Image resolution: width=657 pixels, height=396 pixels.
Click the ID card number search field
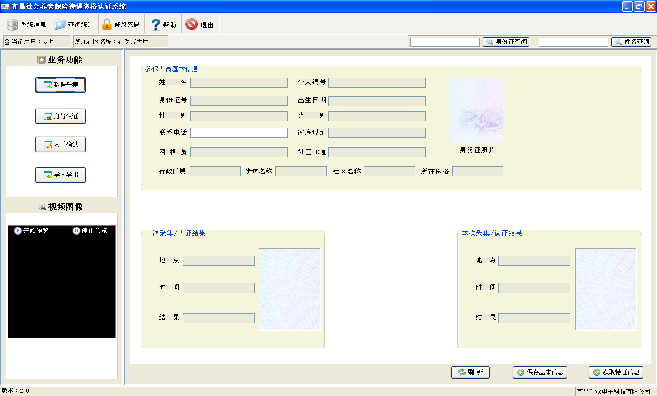coord(444,42)
